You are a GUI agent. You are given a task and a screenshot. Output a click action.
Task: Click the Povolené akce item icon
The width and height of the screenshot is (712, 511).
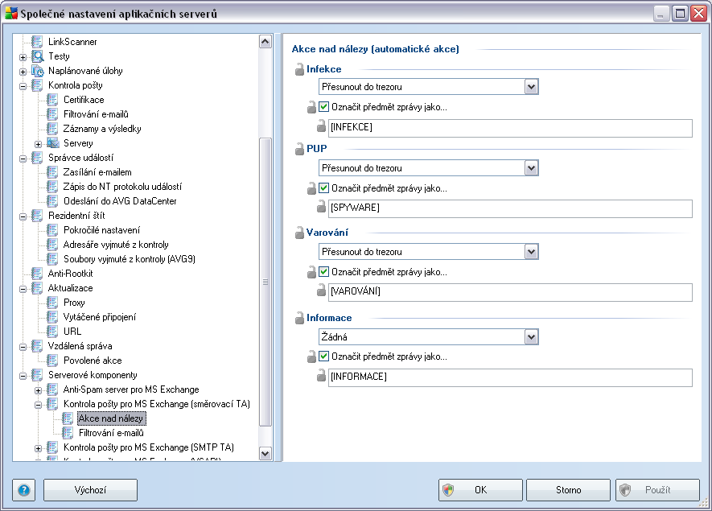[52, 361]
